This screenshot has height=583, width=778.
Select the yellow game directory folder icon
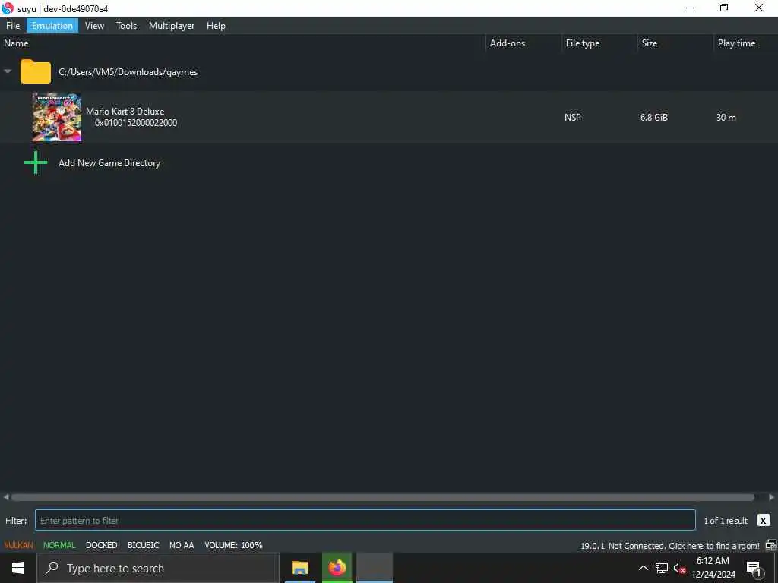(x=35, y=71)
